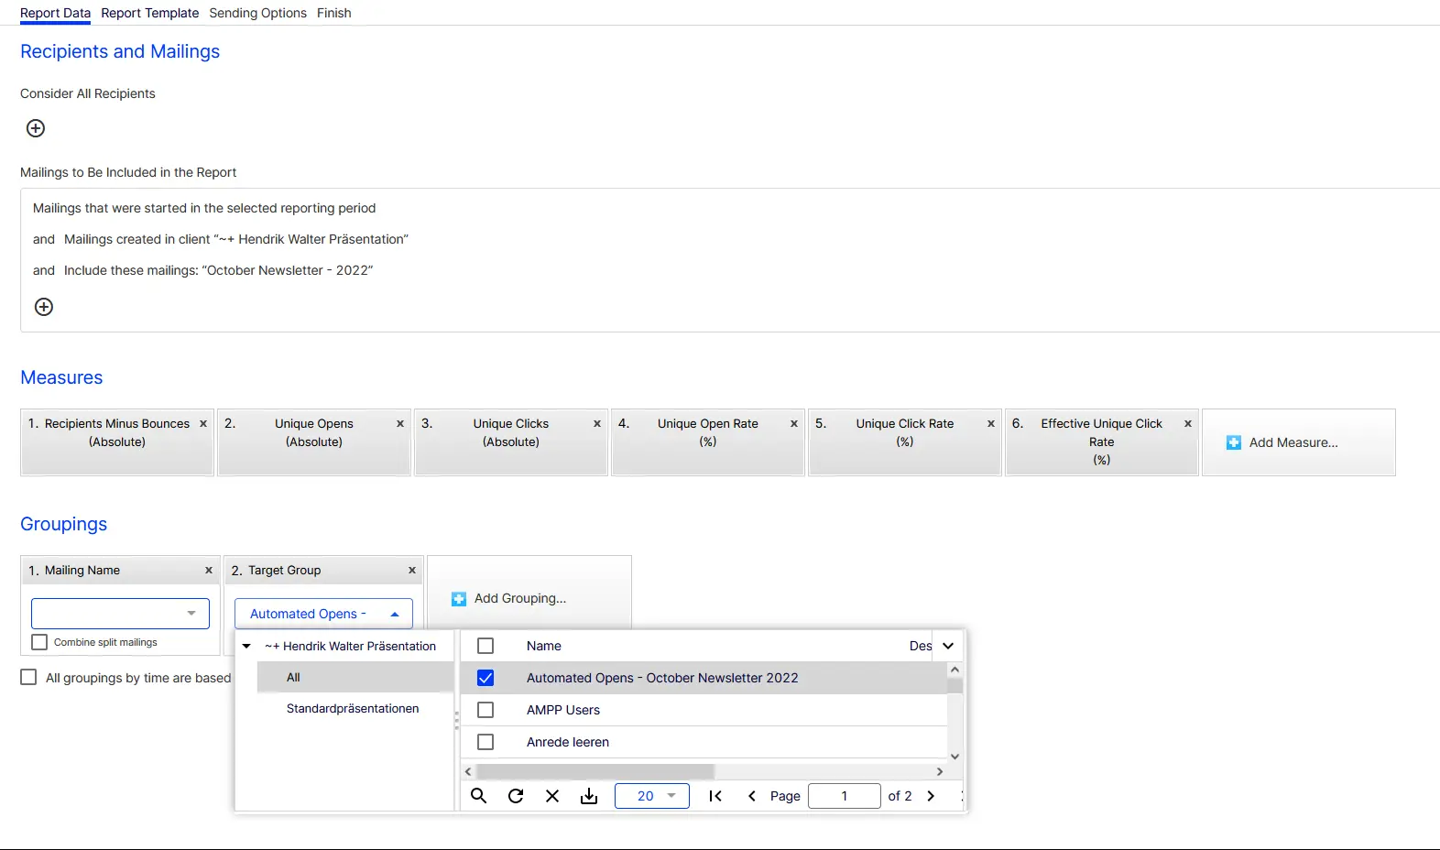Open the column chooser arrow next to Des
The height and width of the screenshot is (850, 1440).
click(948, 646)
